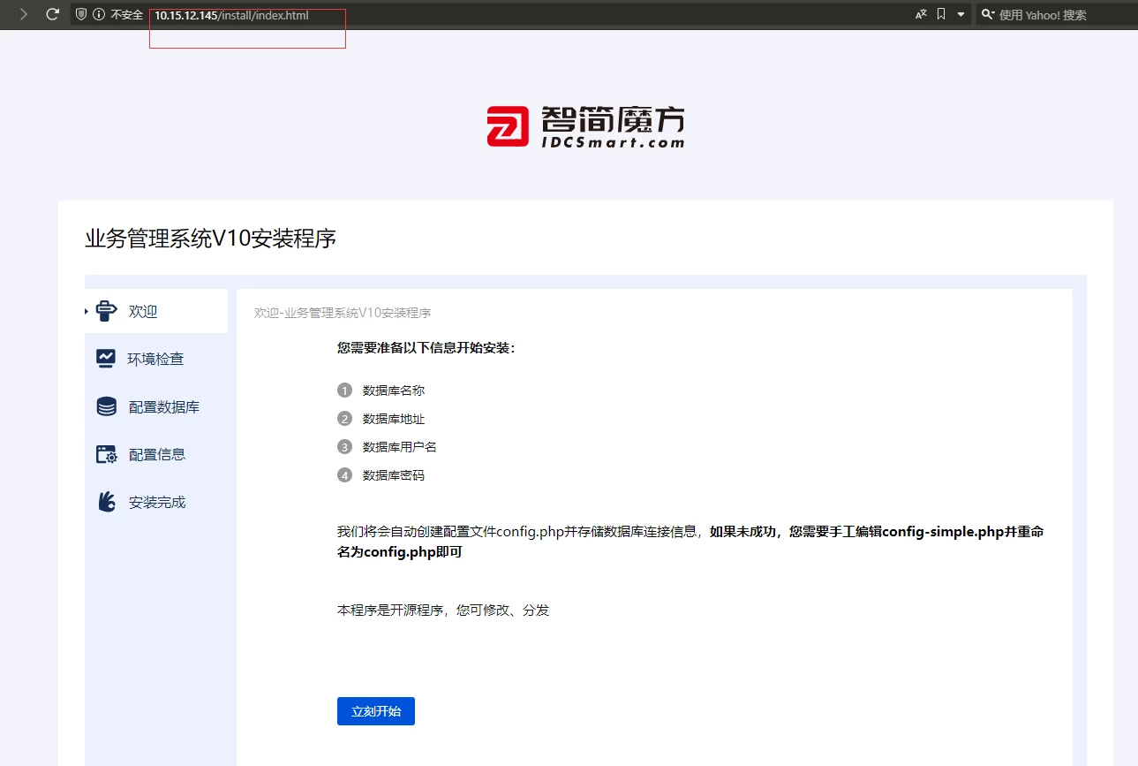Go to 配置数据库 step
Screen dimensions: 1138x766
pos(163,406)
